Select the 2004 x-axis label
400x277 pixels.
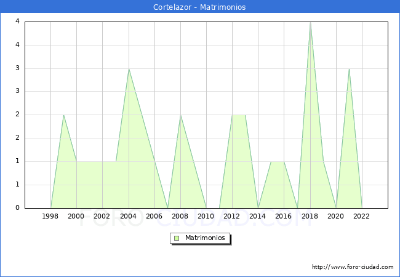128,216
